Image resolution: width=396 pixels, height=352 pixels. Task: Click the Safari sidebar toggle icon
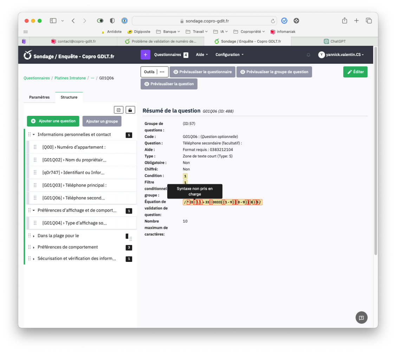point(53,21)
